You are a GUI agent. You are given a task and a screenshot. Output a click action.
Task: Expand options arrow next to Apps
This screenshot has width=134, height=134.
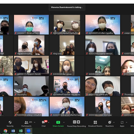click(x=127, y=122)
